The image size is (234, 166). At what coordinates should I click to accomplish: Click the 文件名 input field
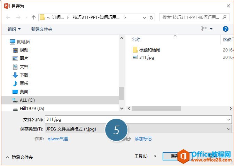138,119
